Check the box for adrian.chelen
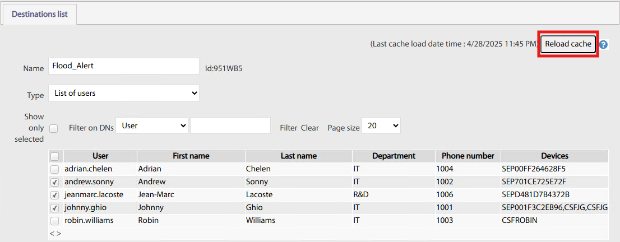Screen dimensions: 620x242 coord(55,169)
